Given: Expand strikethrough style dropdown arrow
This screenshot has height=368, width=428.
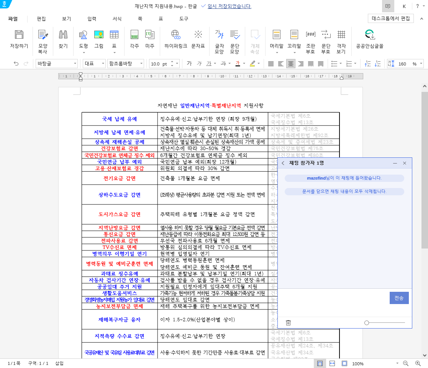Looking at the screenshot, I should point(230,64).
